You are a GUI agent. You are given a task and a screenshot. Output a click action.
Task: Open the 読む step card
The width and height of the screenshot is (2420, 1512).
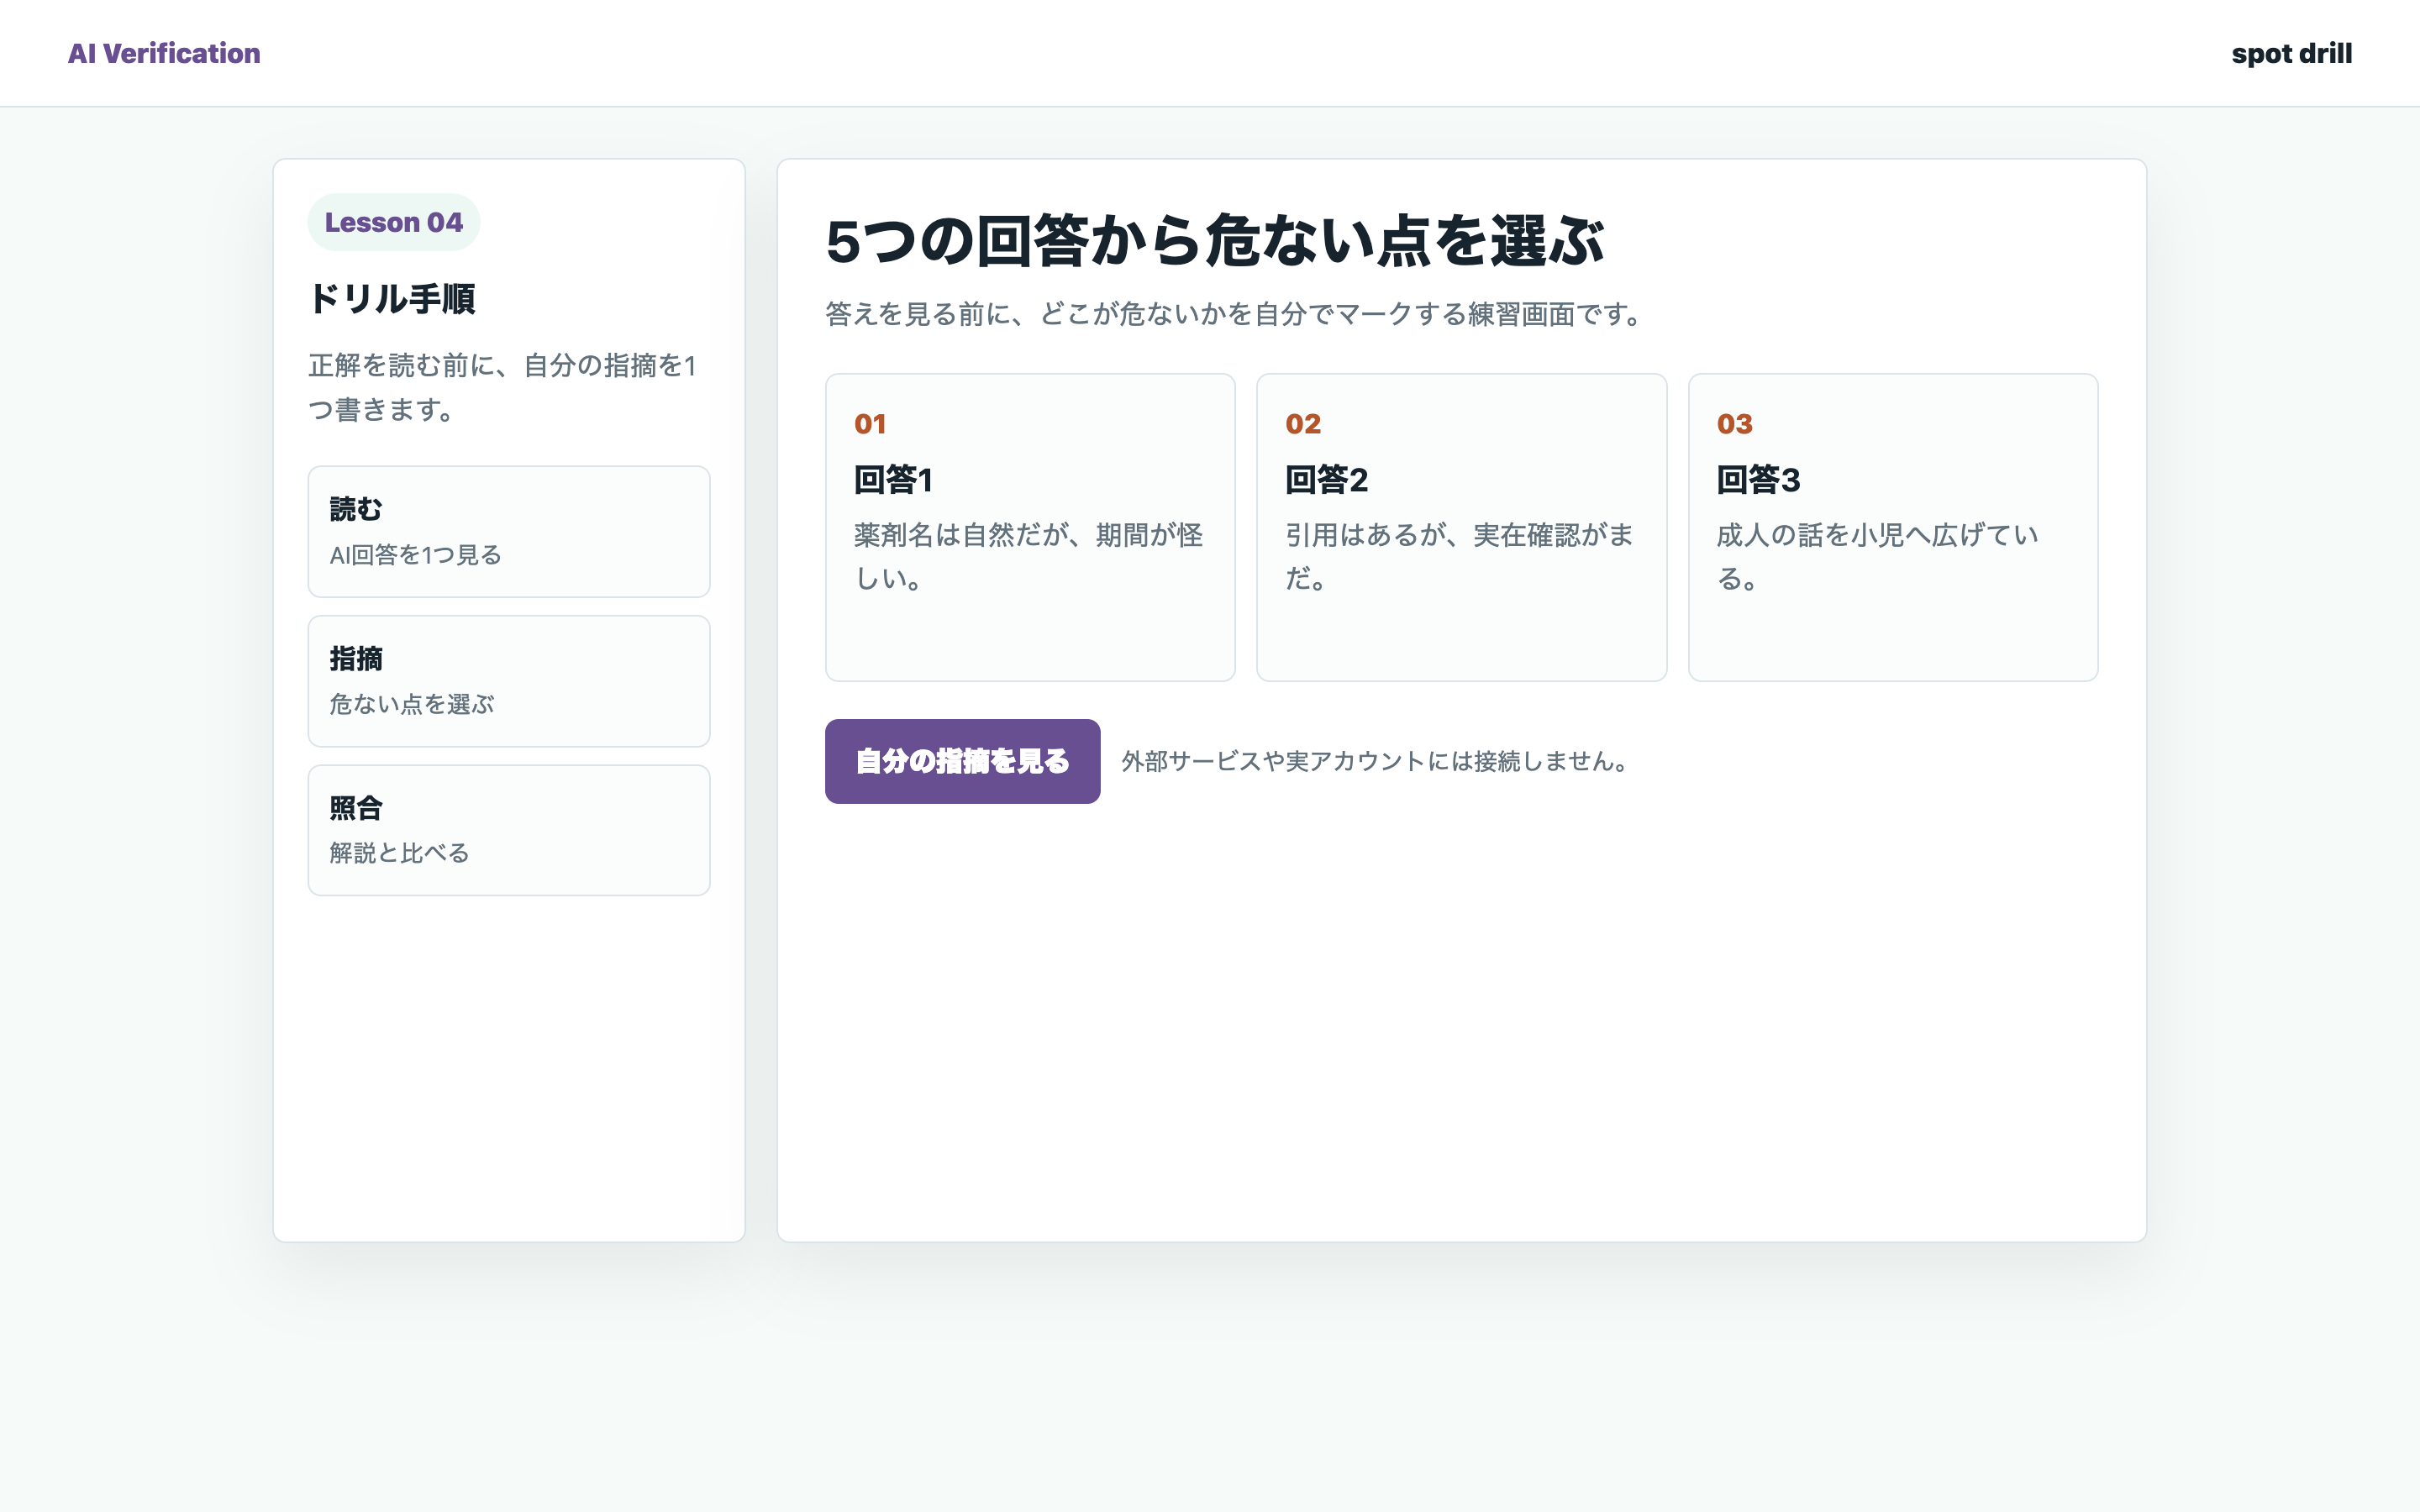tap(509, 531)
